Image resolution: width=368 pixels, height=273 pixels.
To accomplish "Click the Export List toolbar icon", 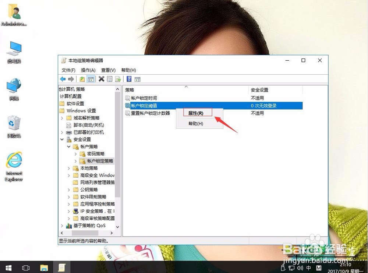I will pos(118,79).
